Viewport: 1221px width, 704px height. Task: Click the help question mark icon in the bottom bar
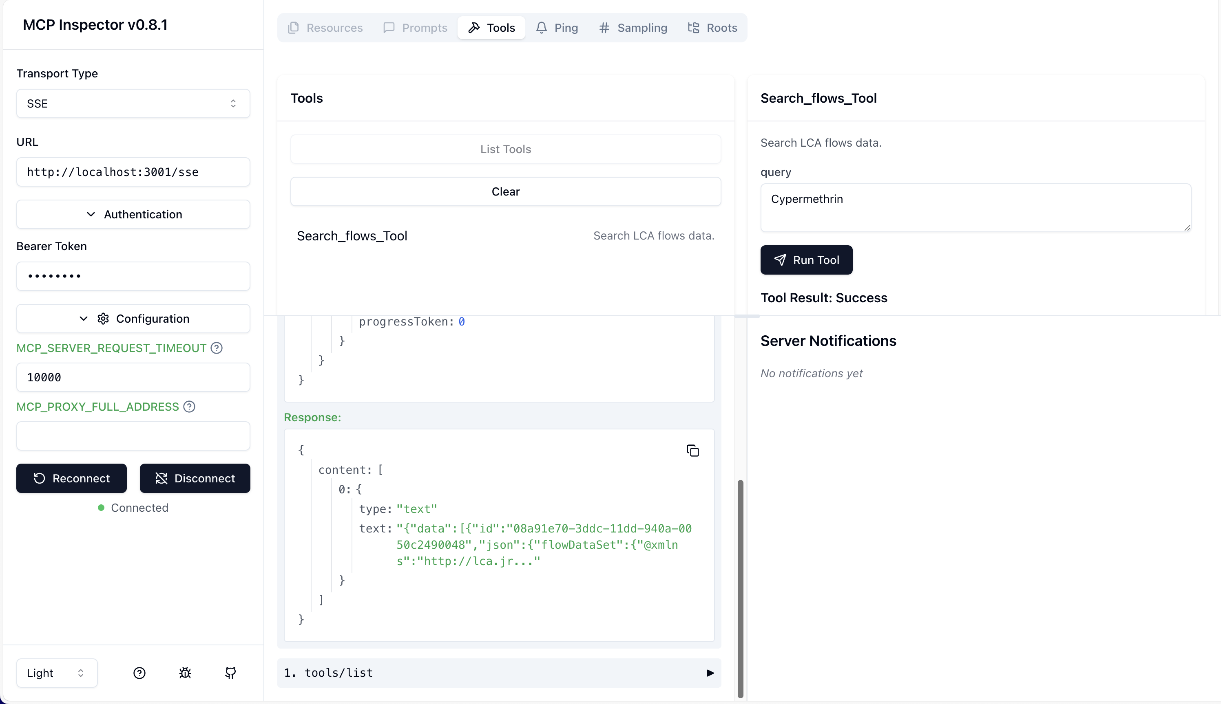(139, 673)
